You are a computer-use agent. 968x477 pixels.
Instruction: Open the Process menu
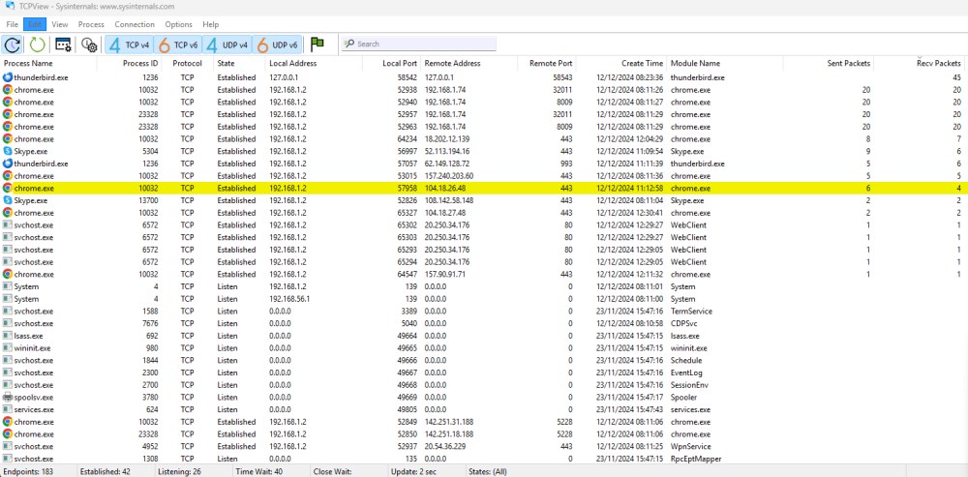tap(91, 25)
